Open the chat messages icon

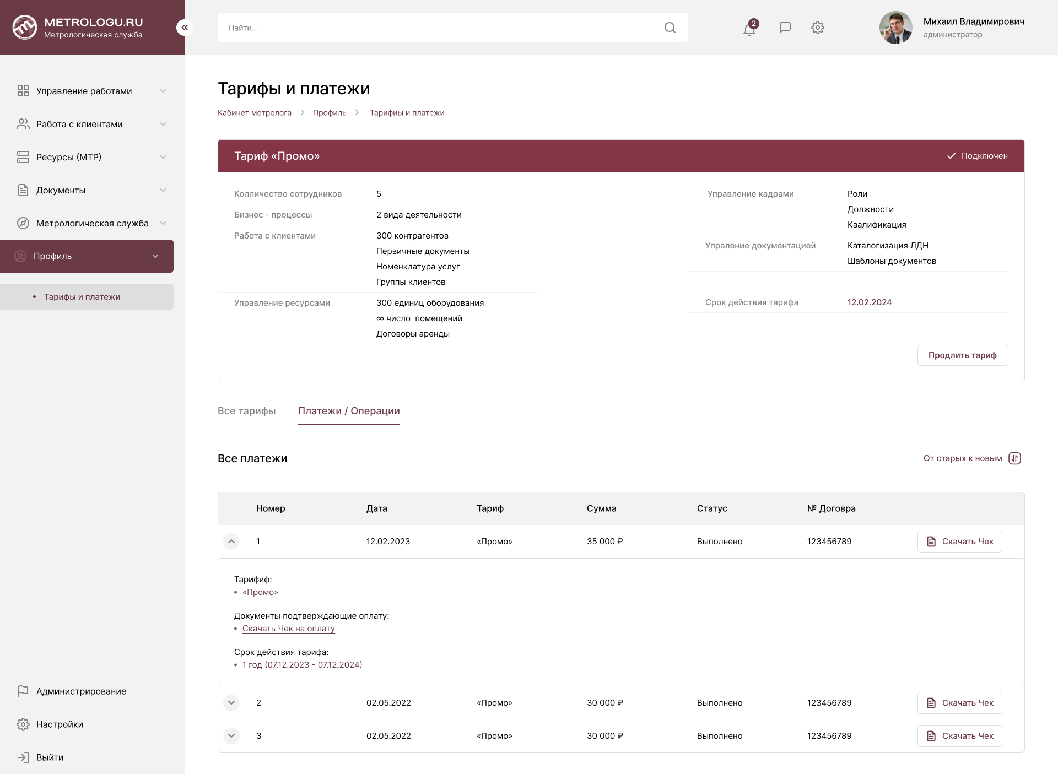pos(785,28)
